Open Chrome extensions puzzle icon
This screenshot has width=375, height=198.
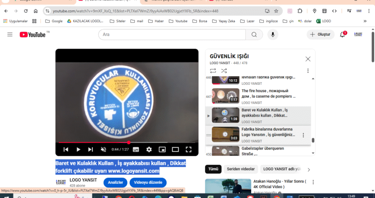point(300,11)
